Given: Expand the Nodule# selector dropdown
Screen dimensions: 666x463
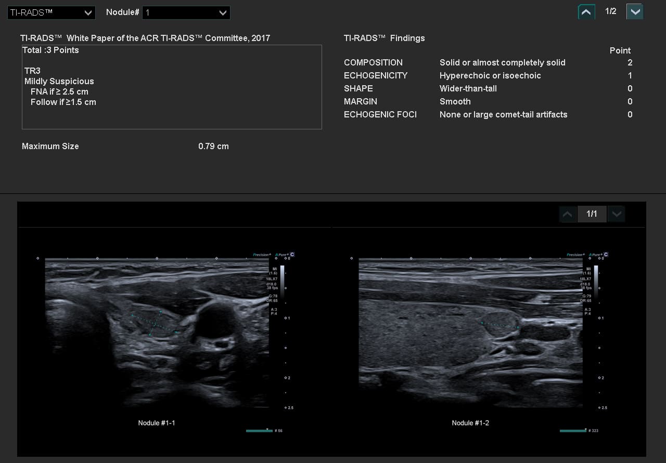Looking at the screenshot, I should pos(186,12).
